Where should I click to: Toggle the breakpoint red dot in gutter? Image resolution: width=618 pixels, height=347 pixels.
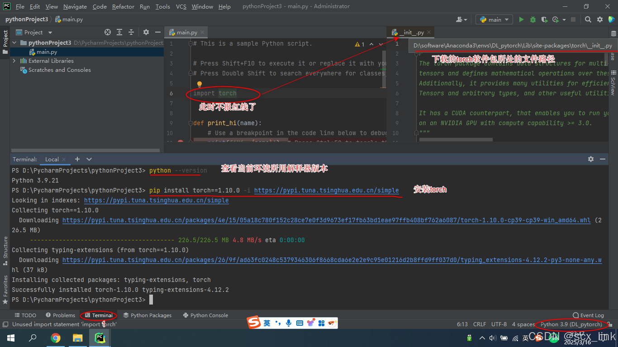(181, 142)
